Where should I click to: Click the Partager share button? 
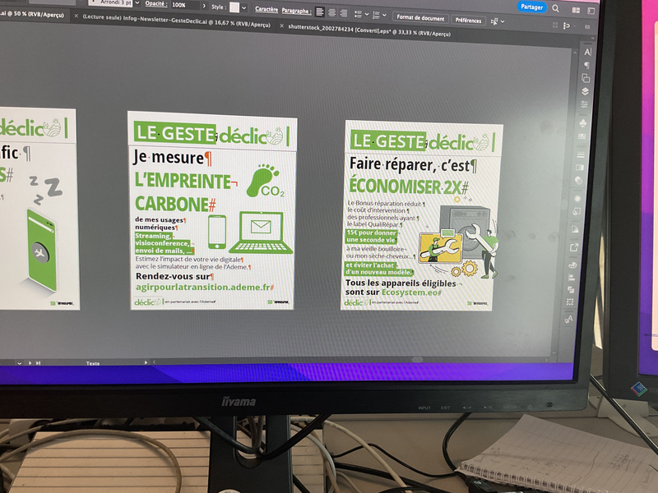click(532, 7)
